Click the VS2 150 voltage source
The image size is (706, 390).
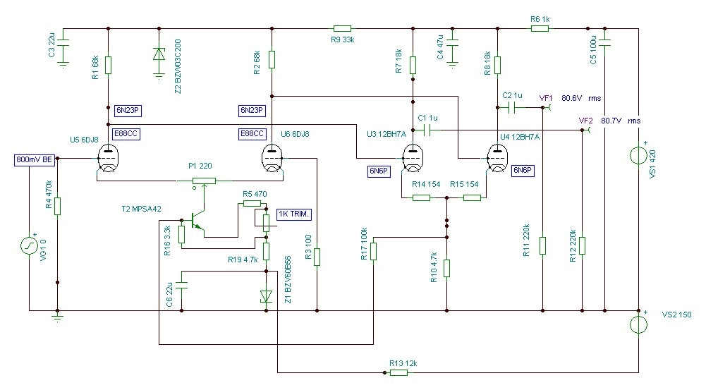coord(638,324)
